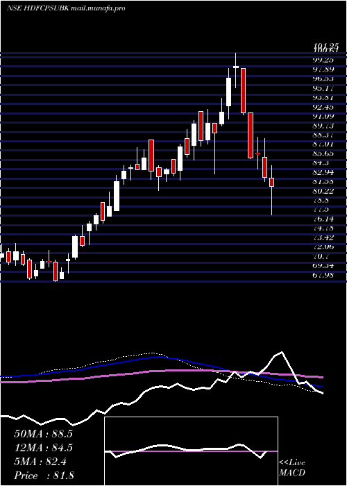Click the 89.73 price axis label
Viewport: 347px width, 486px height.
[323, 126]
